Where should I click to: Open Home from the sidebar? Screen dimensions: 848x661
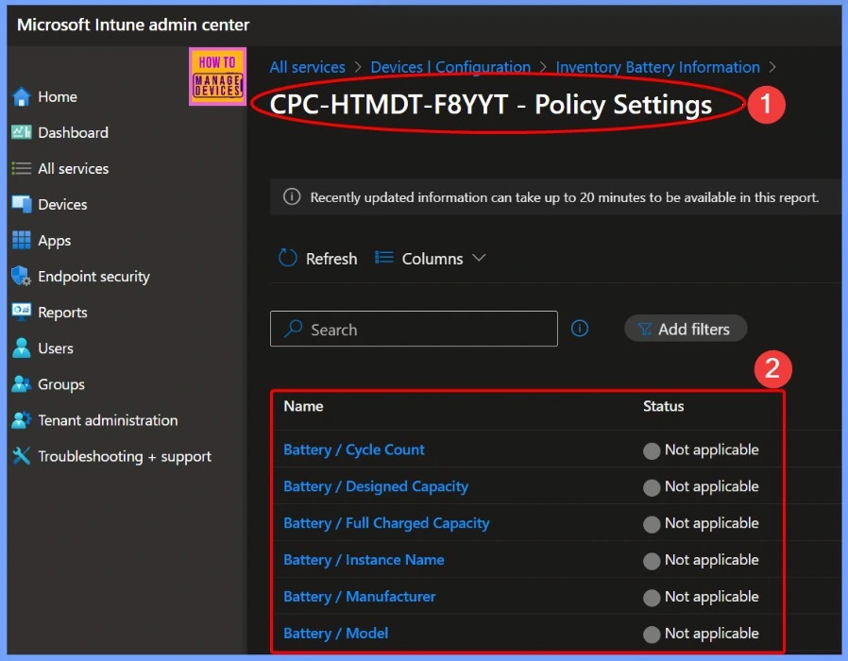point(58,97)
